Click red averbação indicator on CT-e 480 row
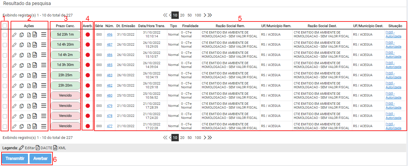The width and height of the screenshot is (408, 166). pos(88,96)
